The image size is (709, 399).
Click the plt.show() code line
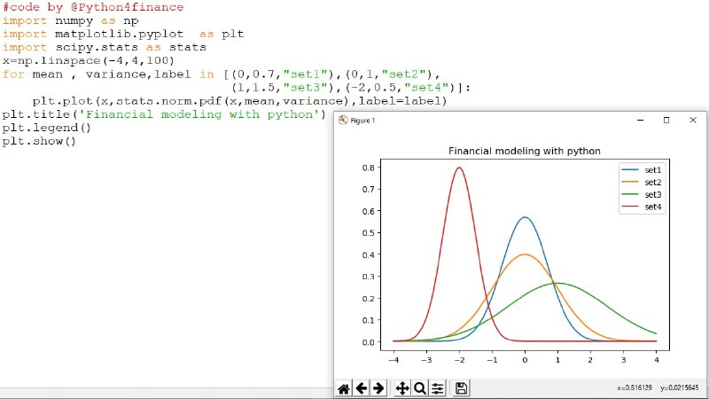tap(39, 141)
